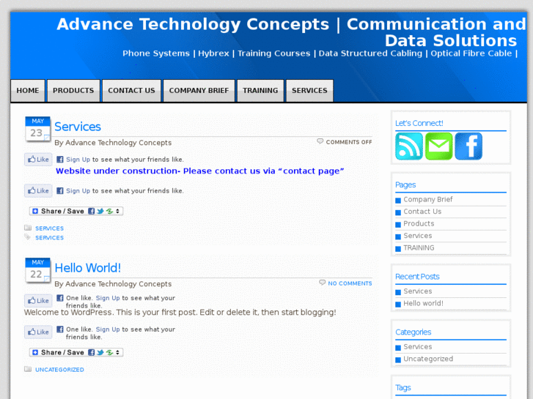The image size is (533, 399).
Task: Open Services in Pages sidebar
Action: pyautogui.click(x=418, y=236)
